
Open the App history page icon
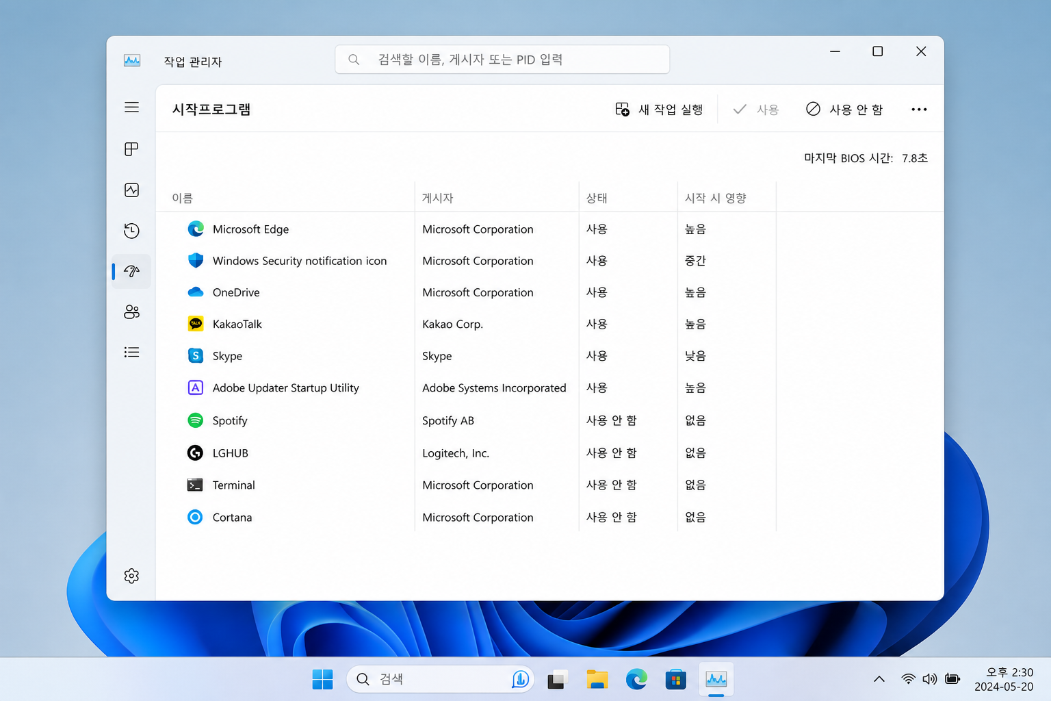(131, 231)
